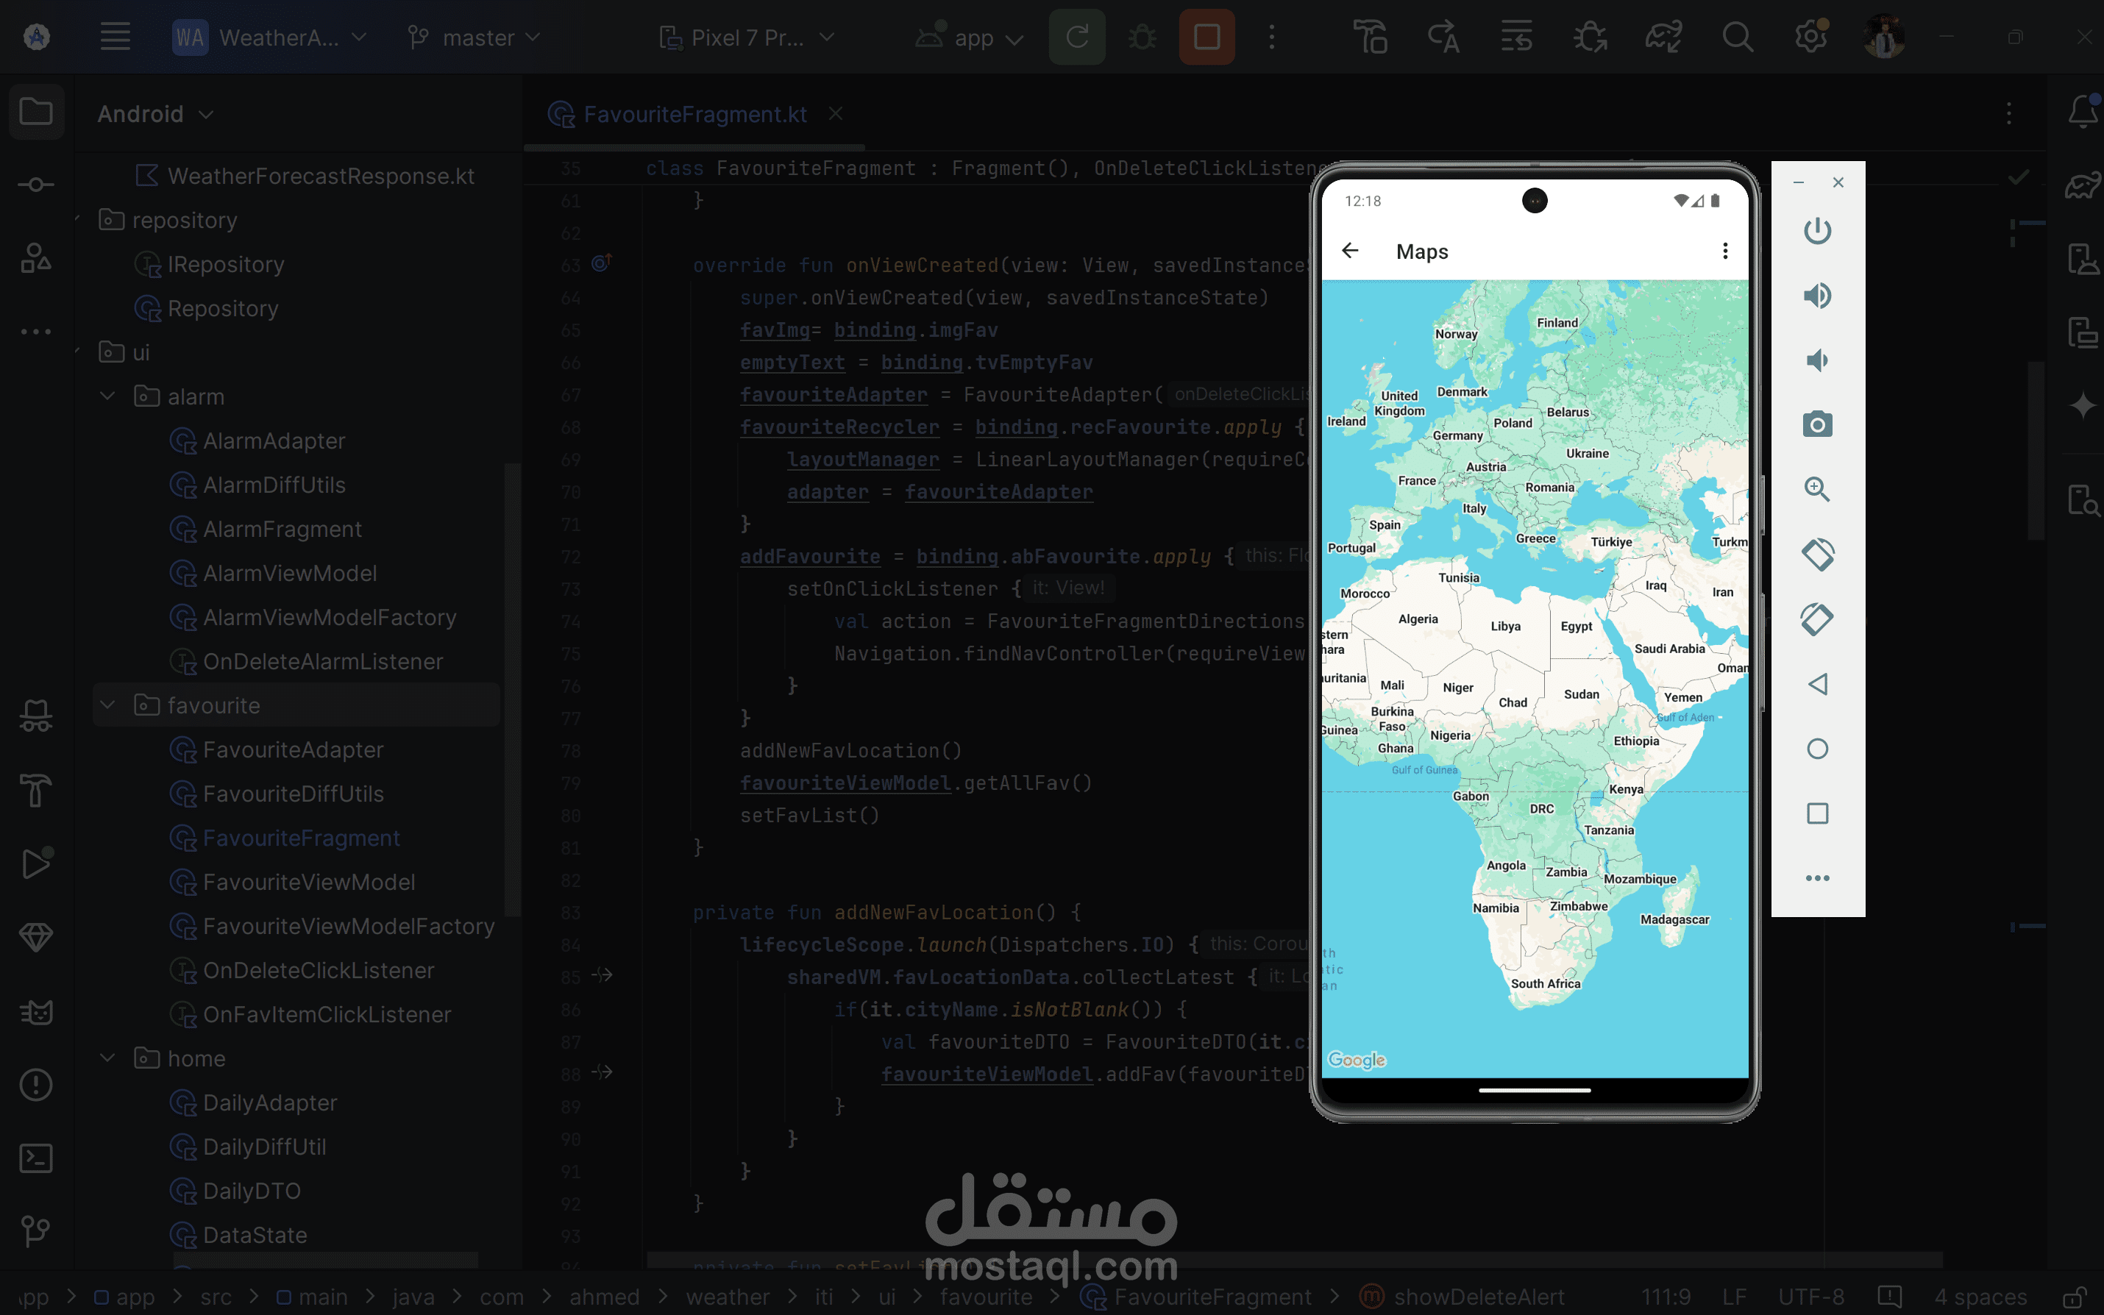The width and height of the screenshot is (2104, 1315).
Task: Open the Terminal tool window icon
Action: (35, 1158)
